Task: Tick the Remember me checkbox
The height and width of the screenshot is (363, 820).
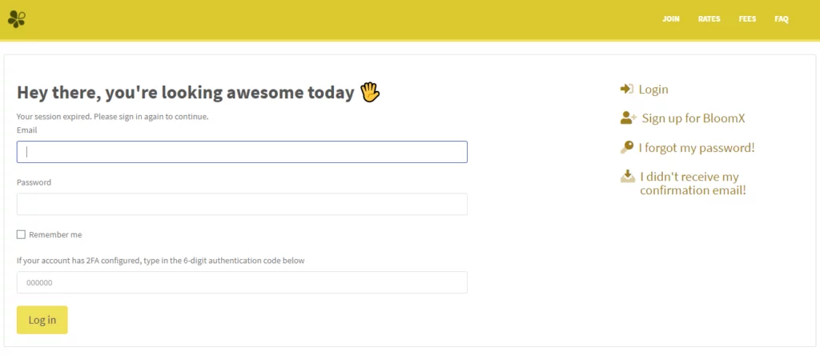Action: click(21, 234)
